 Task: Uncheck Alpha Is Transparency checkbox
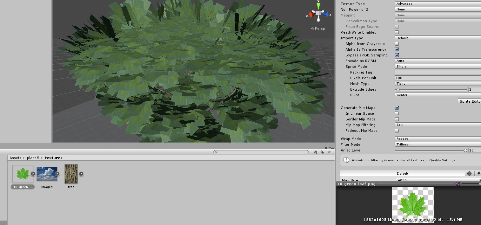397,49
